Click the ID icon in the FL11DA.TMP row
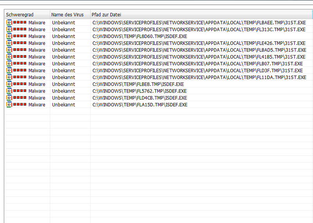The width and height of the screenshot is (313, 223). pyautogui.click(x=9, y=77)
